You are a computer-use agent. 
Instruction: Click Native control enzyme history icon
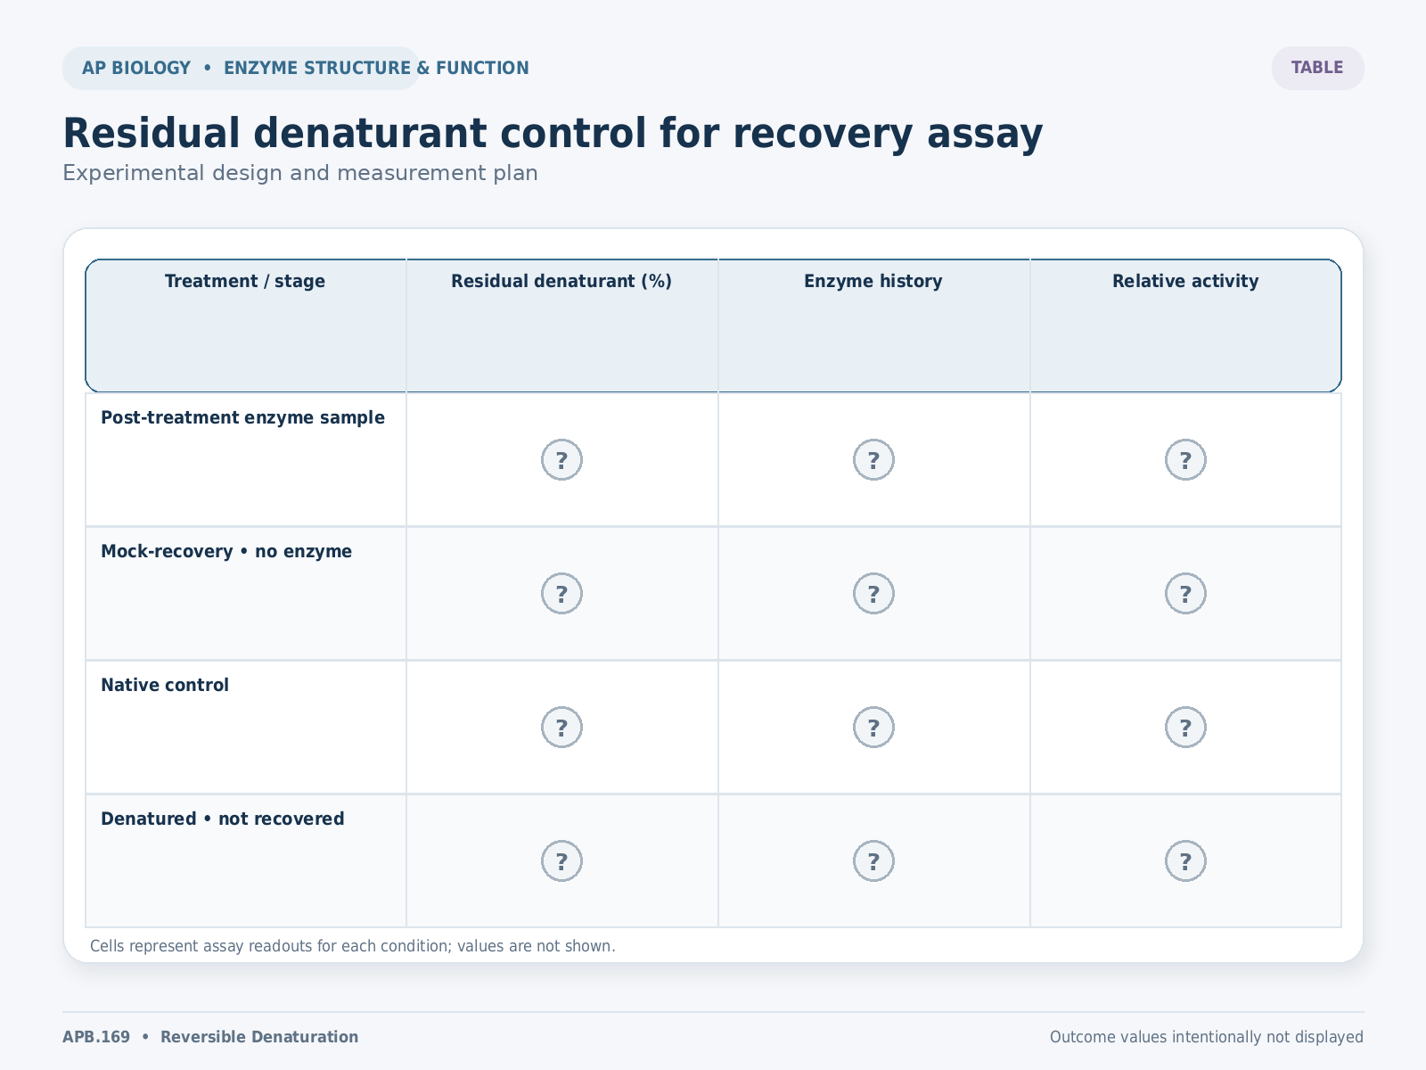pyautogui.click(x=873, y=728)
